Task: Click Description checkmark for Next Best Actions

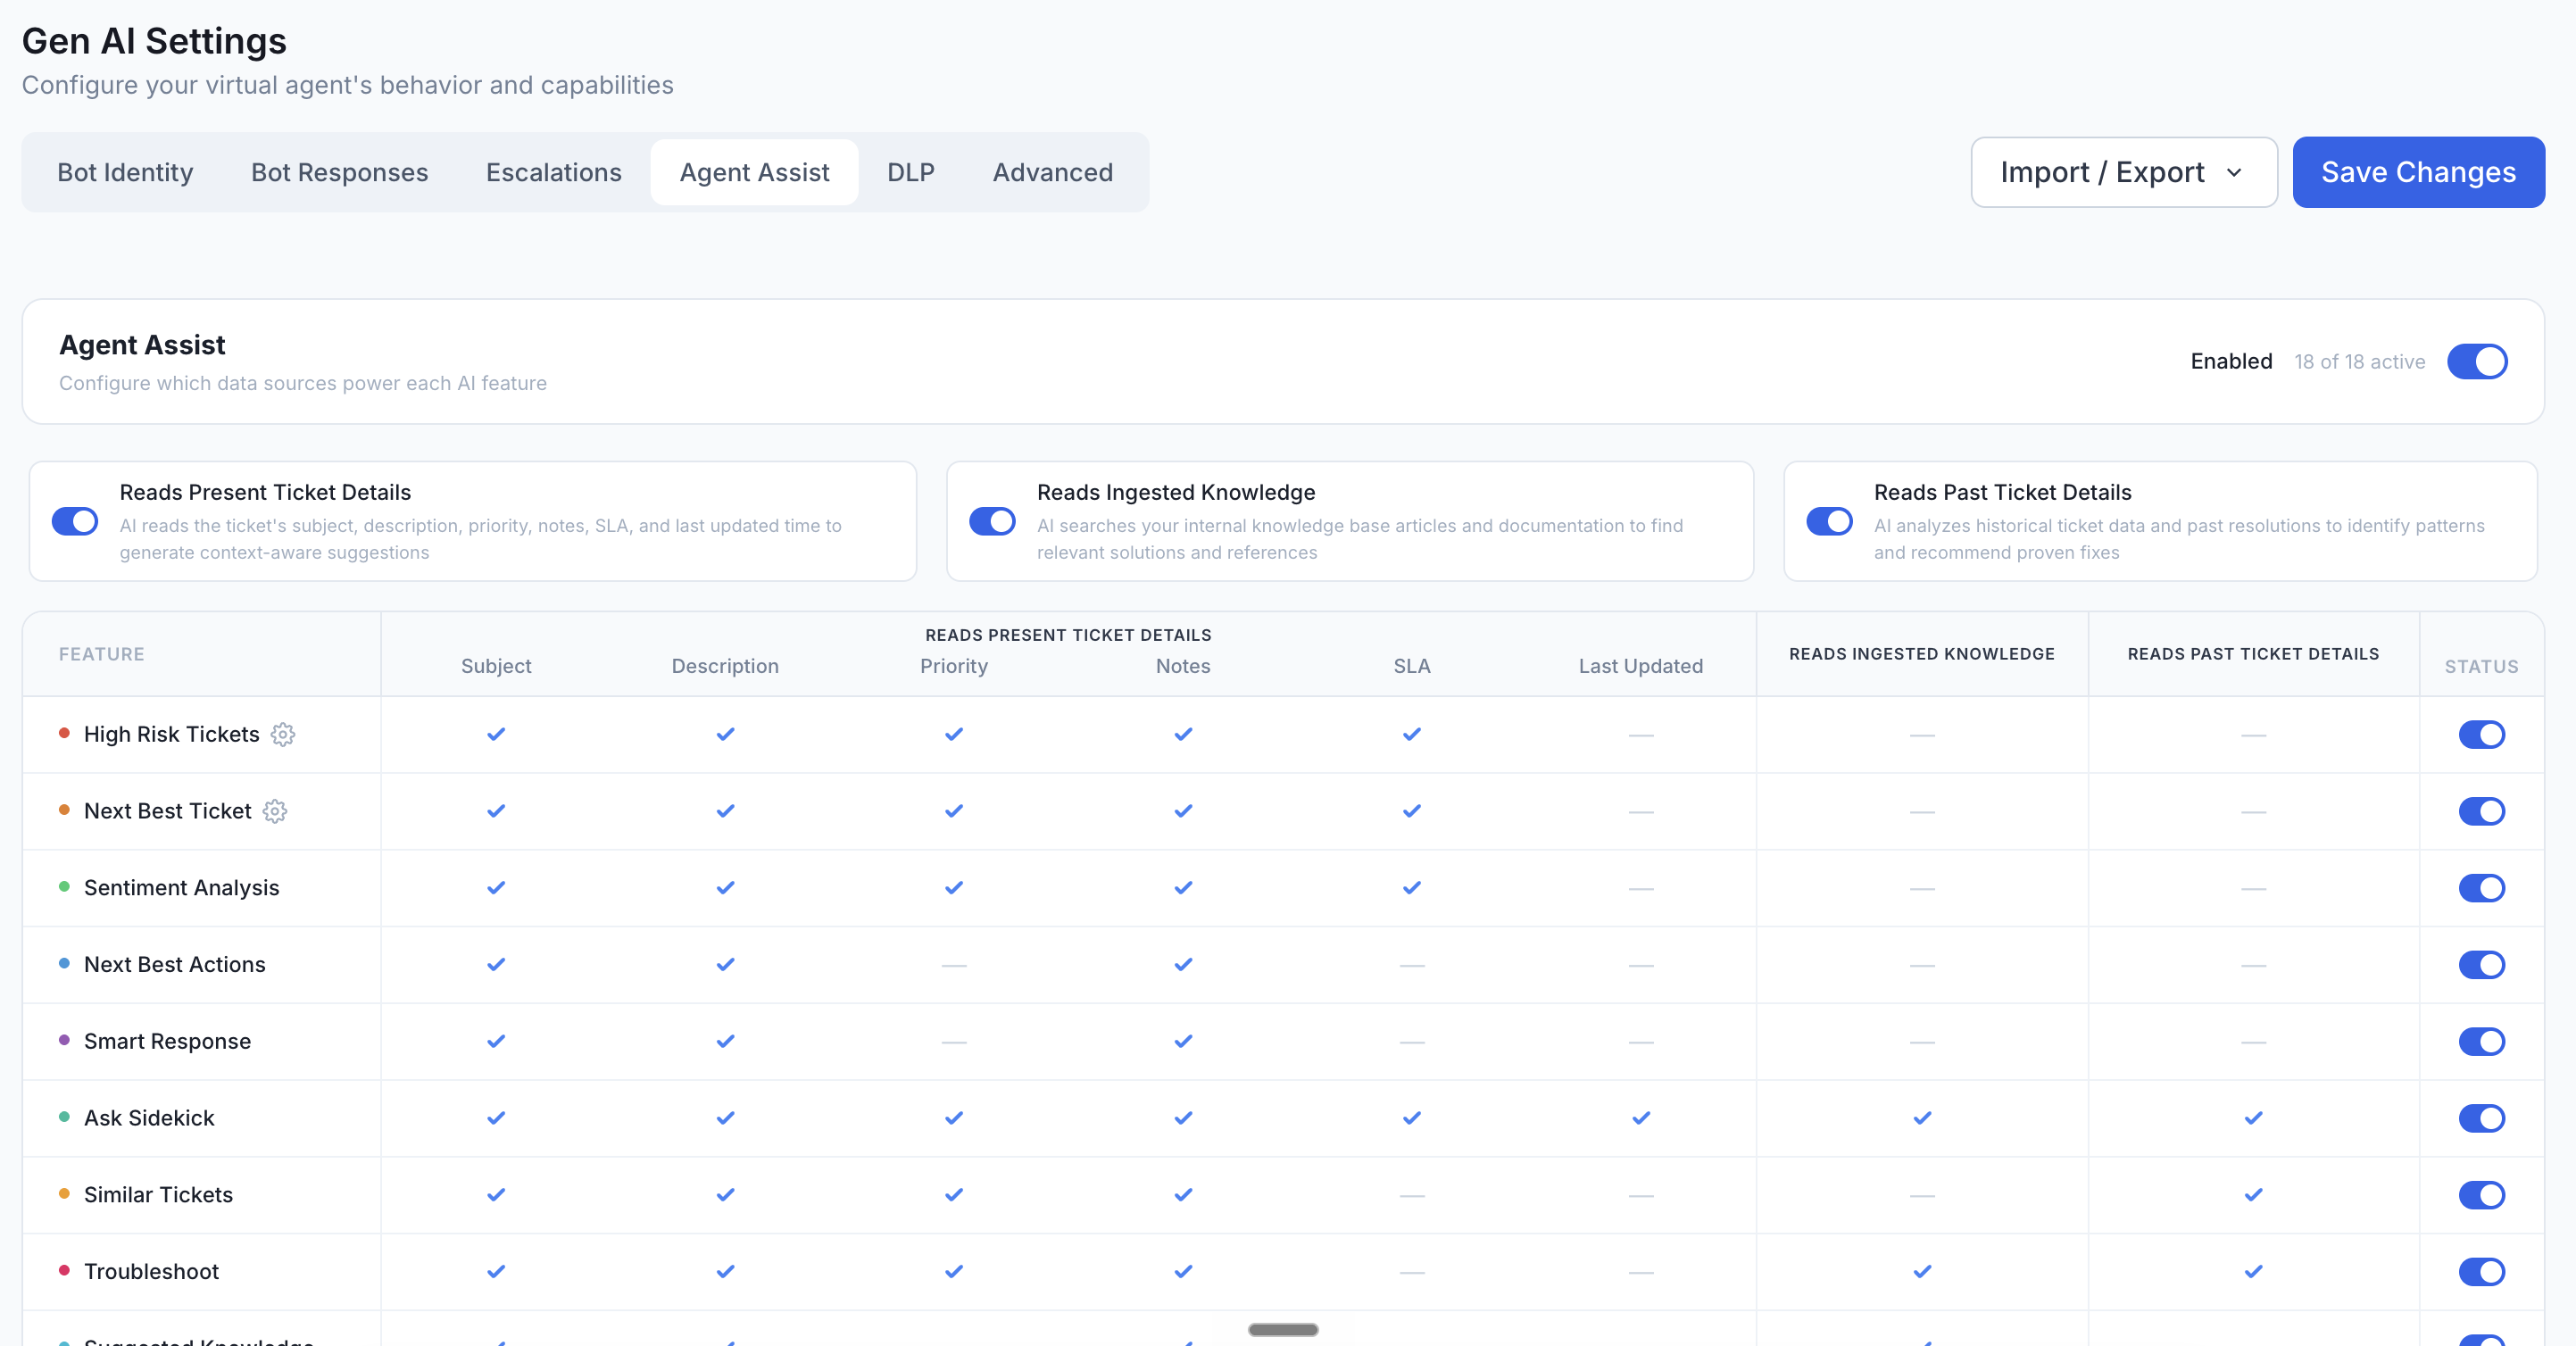Action: (x=725, y=965)
